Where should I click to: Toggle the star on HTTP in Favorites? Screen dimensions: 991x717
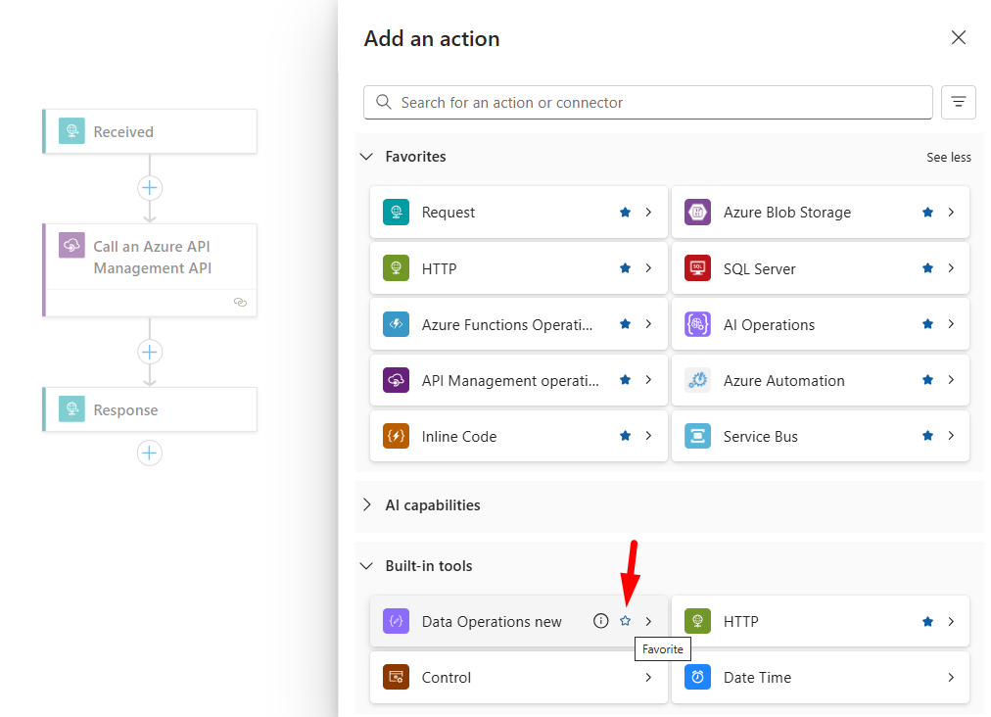coord(625,268)
